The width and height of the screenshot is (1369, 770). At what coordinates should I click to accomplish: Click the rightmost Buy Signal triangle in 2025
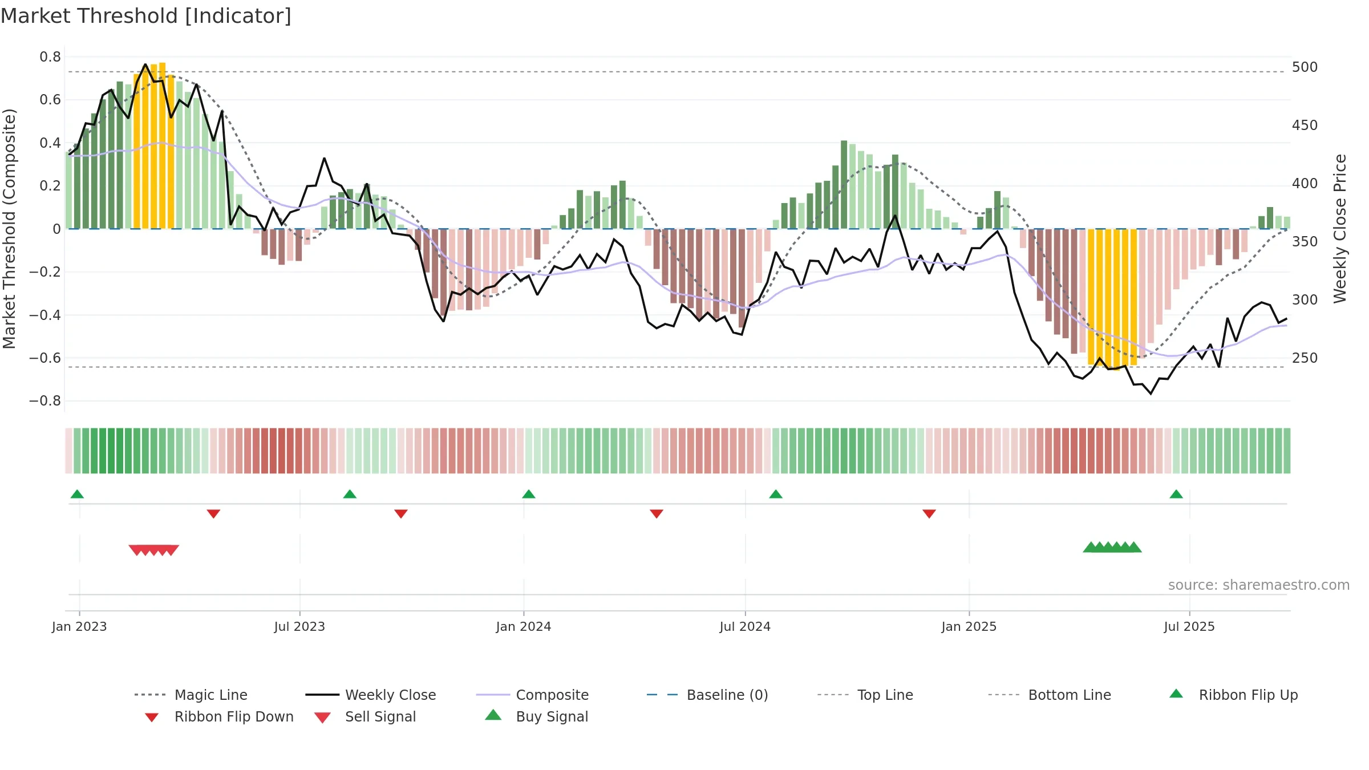click(1135, 547)
